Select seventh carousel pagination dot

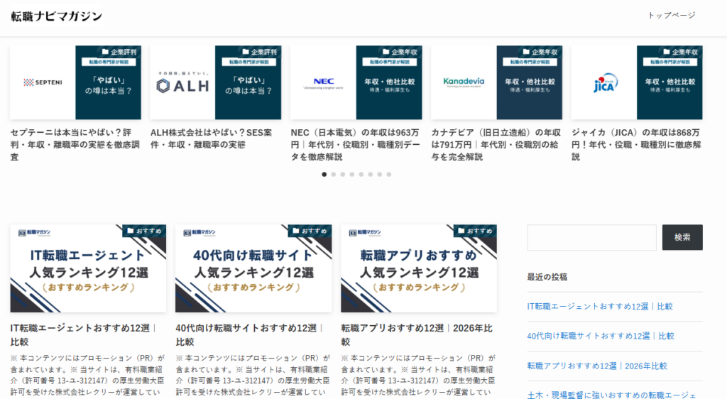[380, 174]
